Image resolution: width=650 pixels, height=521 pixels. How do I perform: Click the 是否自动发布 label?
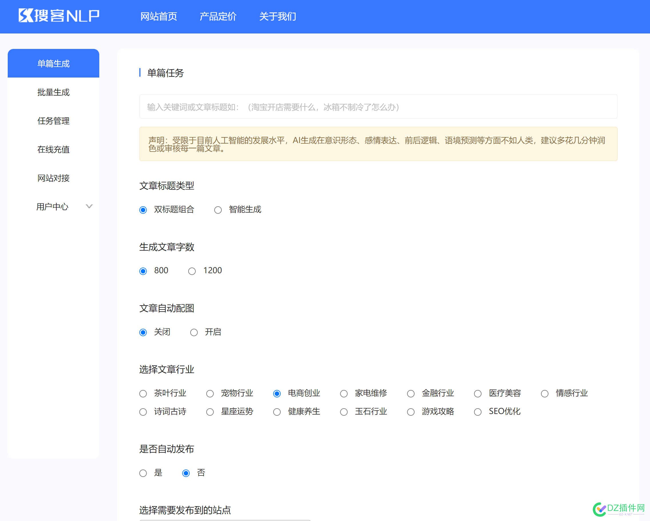167,449
